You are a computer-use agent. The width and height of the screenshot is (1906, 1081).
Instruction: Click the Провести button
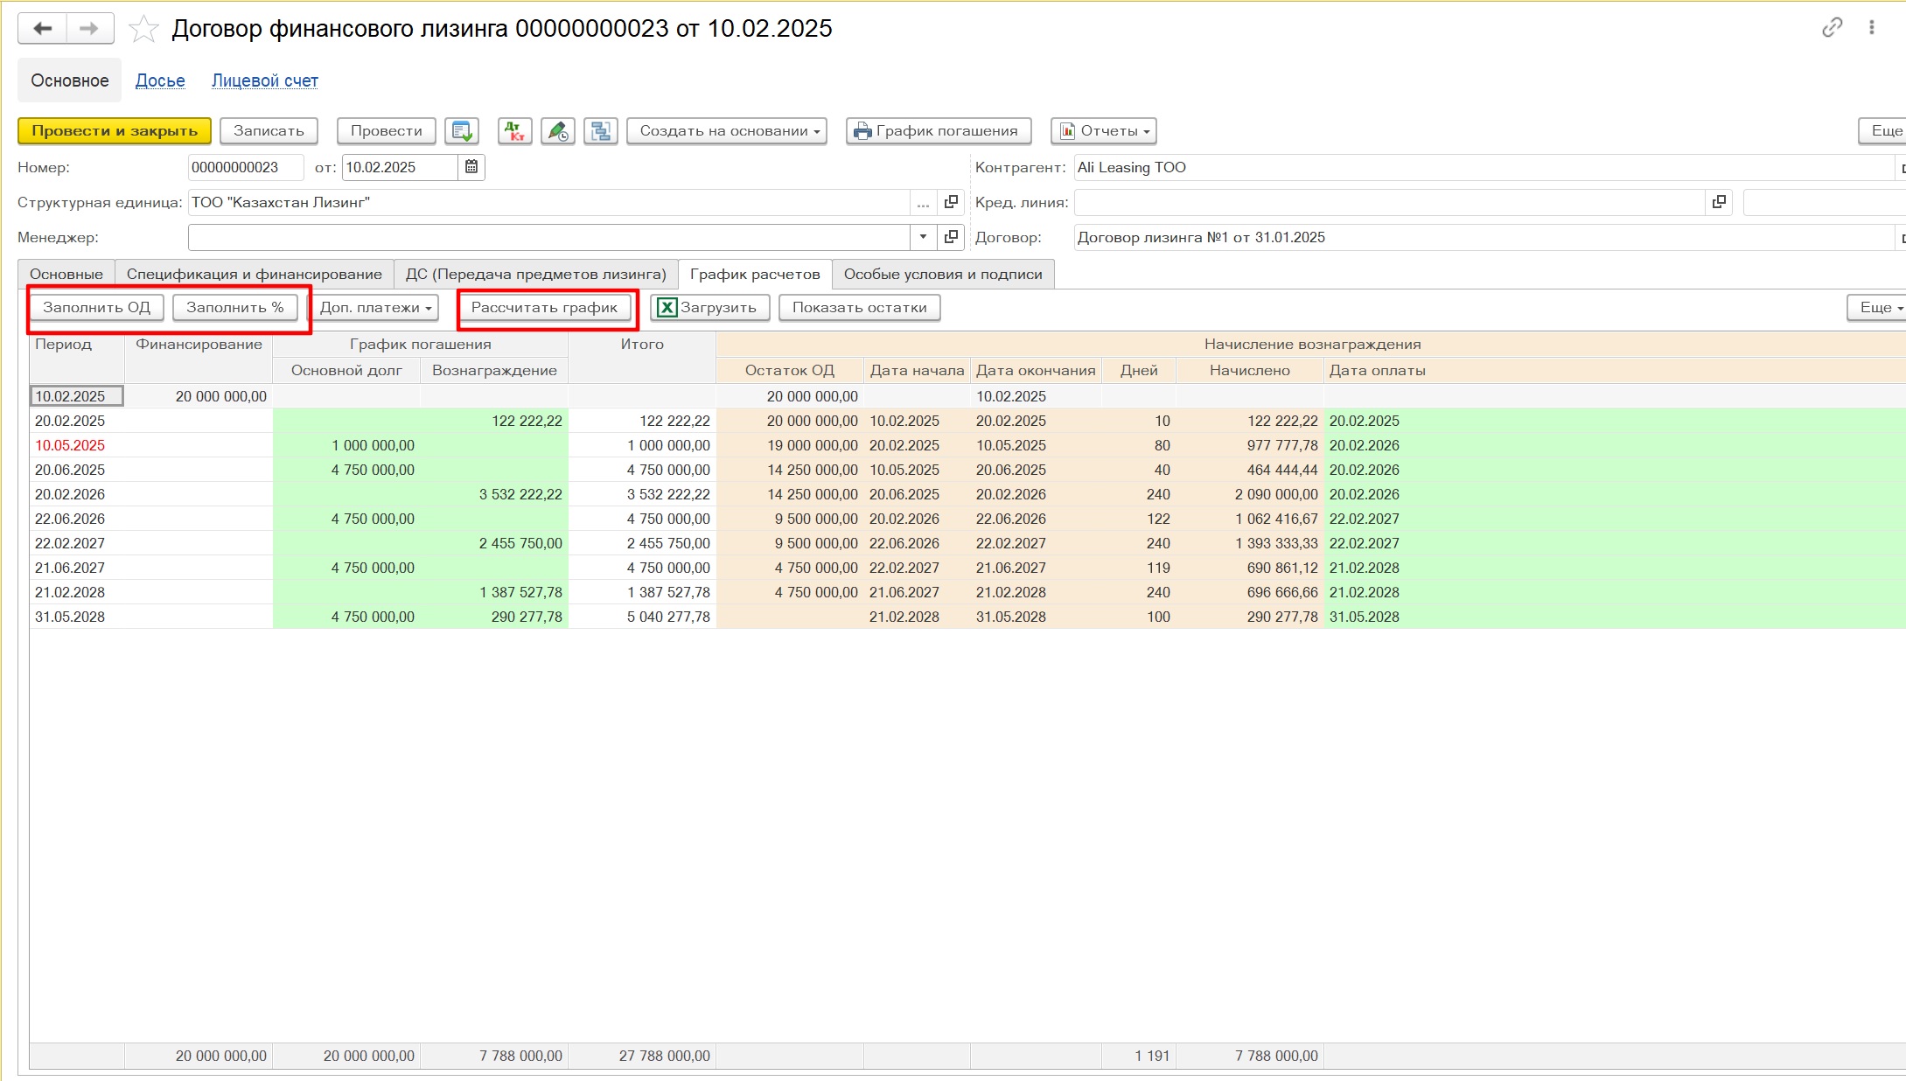(387, 131)
